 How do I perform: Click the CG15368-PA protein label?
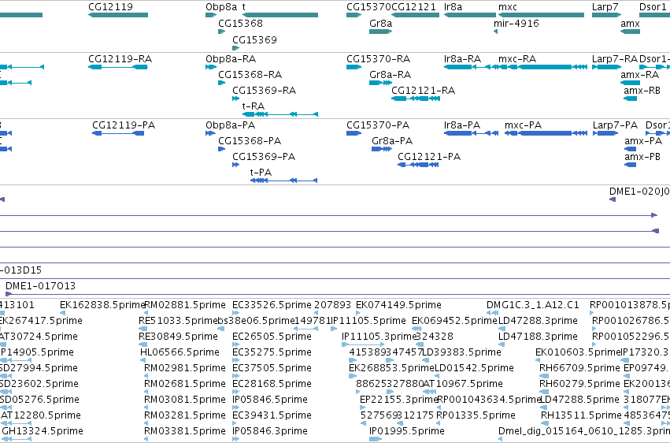pos(250,140)
